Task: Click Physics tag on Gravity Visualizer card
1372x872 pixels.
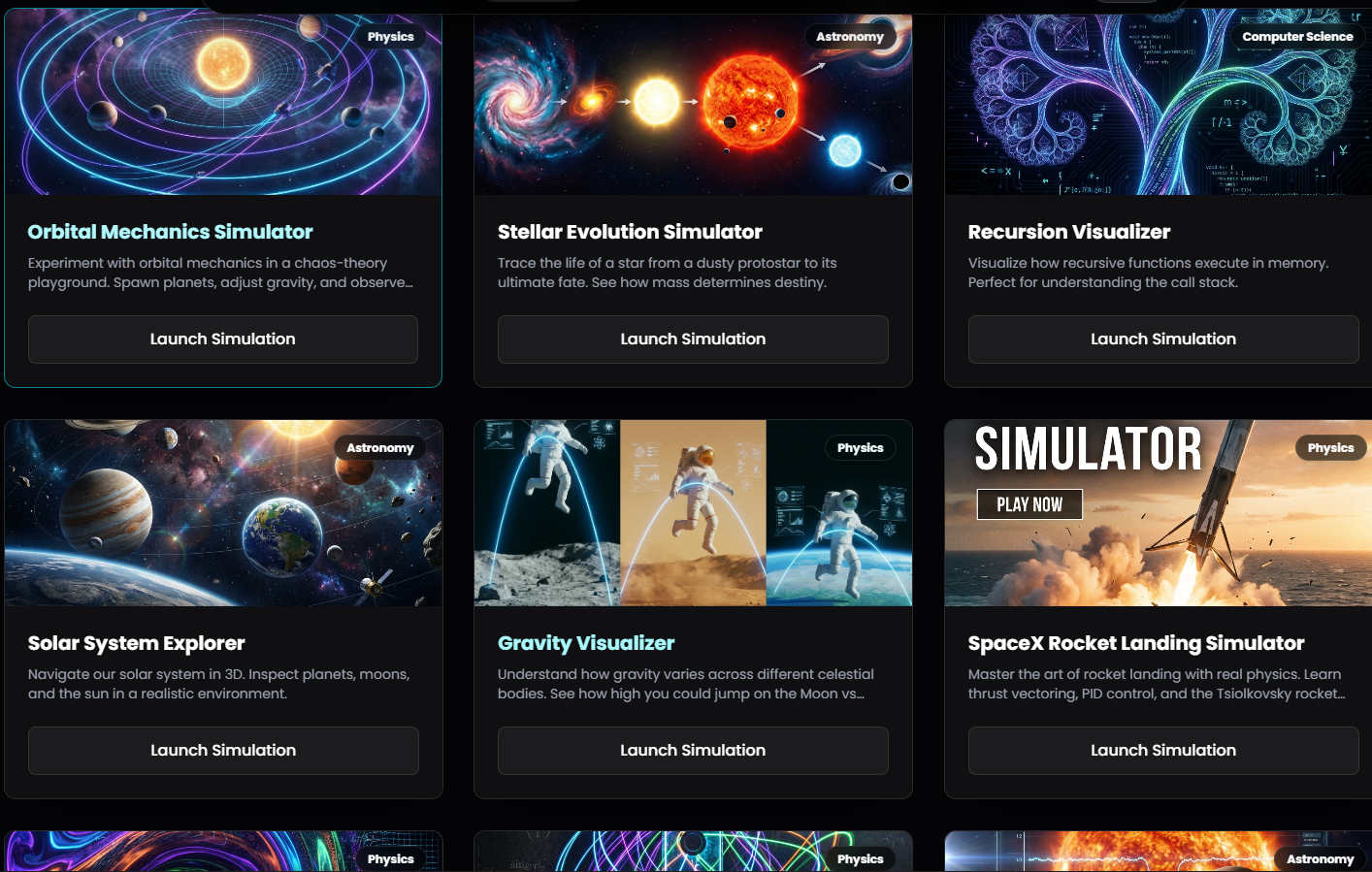Action: tap(861, 448)
